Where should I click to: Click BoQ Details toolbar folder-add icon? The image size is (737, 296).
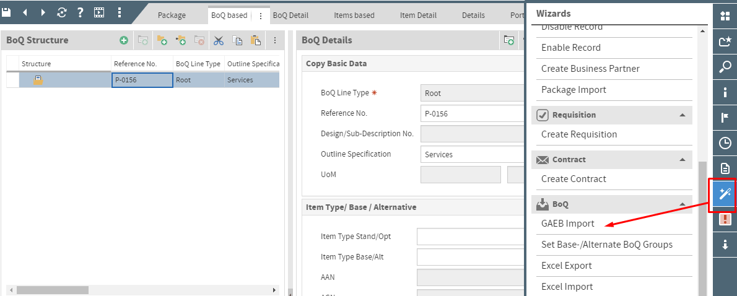(509, 40)
